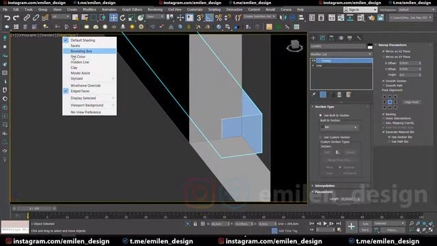Open the Create tab plus icon
This screenshot has height=246, width=437.
(313, 38)
